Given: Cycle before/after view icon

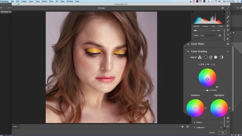Looking at the screenshot, I should tap(187, 127).
